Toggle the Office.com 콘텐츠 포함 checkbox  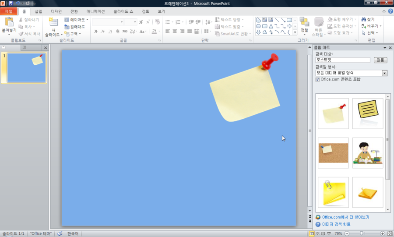pyautogui.click(x=317, y=79)
